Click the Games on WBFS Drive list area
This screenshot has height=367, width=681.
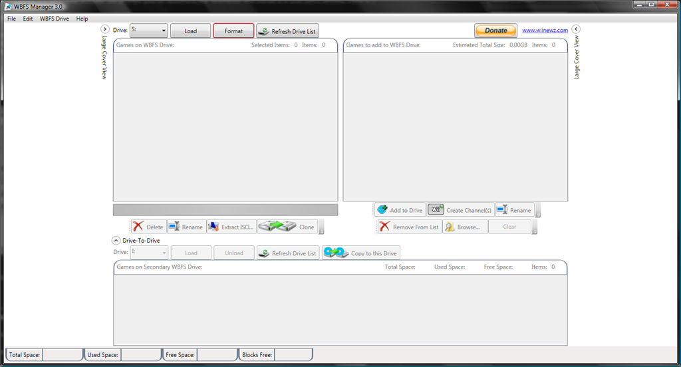click(x=225, y=126)
